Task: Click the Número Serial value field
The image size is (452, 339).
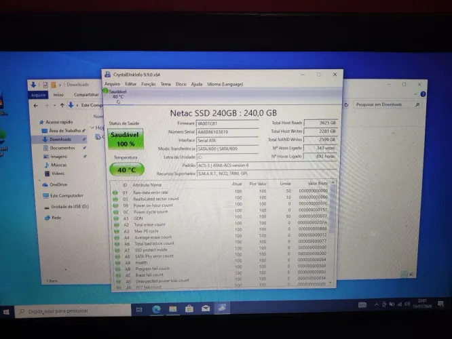Action: tap(227, 132)
